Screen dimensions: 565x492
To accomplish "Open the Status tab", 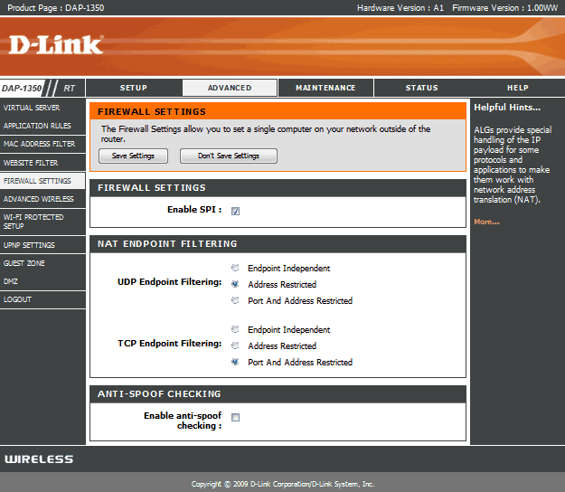I will pos(421,88).
